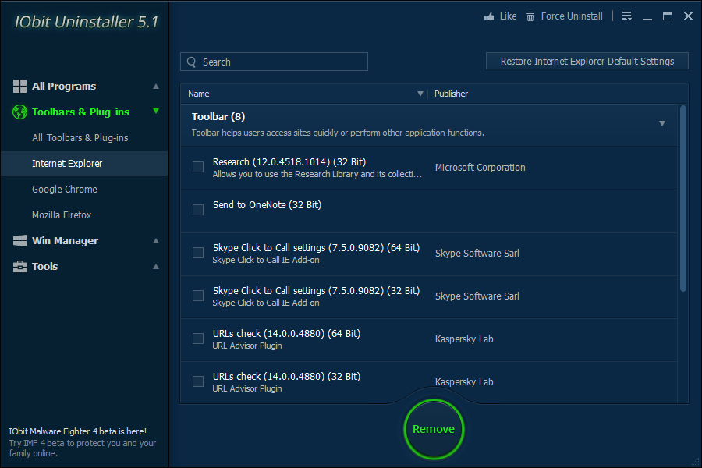Collapse the Toolbar (8) group arrow
Image resolution: width=702 pixels, height=468 pixels.
coord(662,123)
